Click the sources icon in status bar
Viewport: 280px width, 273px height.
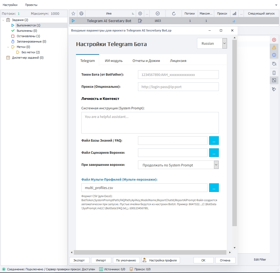pos(101,269)
